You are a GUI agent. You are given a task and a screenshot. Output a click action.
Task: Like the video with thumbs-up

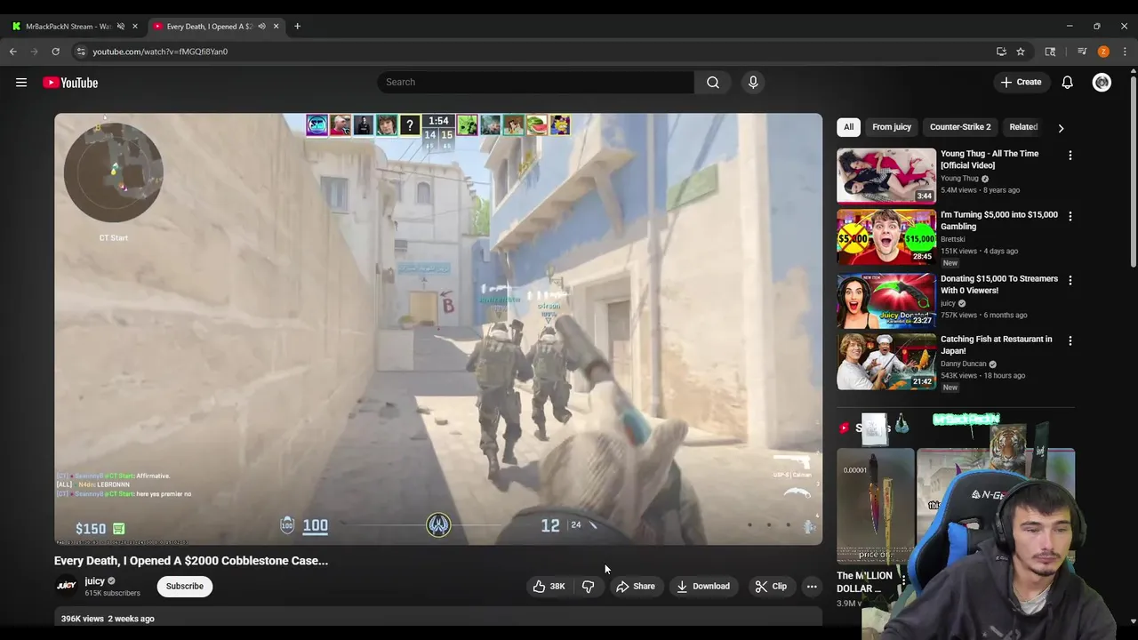coord(549,586)
